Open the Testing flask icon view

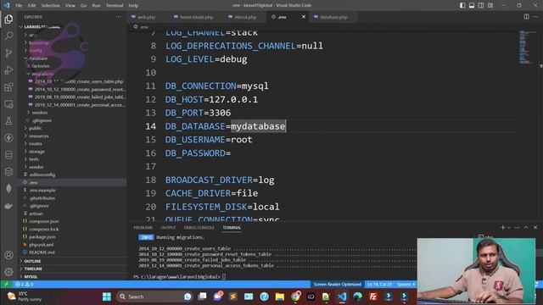click(x=8, y=121)
